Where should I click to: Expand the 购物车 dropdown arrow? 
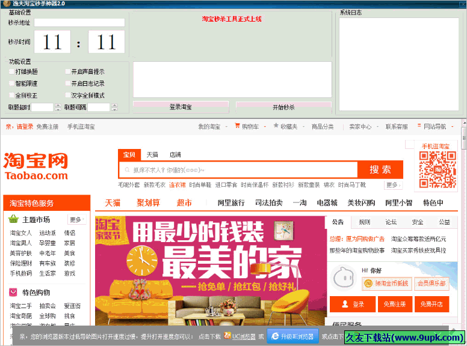pyautogui.click(x=265, y=127)
